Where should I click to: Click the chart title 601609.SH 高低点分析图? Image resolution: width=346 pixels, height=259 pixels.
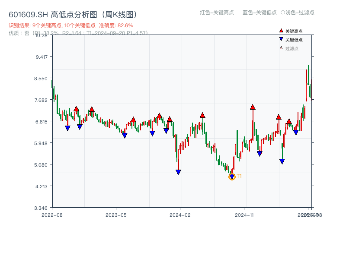tap(73, 15)
